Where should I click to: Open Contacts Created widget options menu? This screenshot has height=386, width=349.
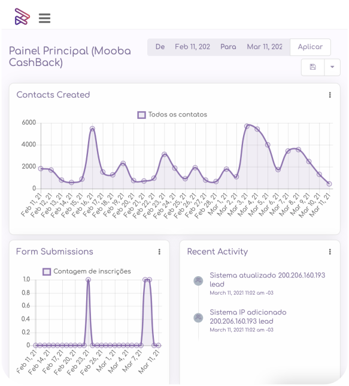[330, 95]
